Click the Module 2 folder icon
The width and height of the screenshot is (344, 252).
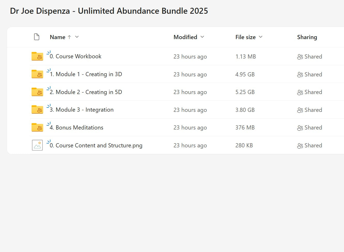pos(37,92)
